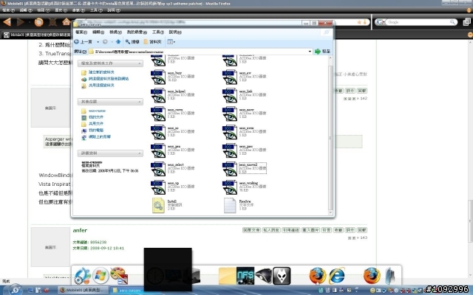Click the 建立新的資料夾 link
Viewport: 473px width, 295px height.
(x=101, y=72)
